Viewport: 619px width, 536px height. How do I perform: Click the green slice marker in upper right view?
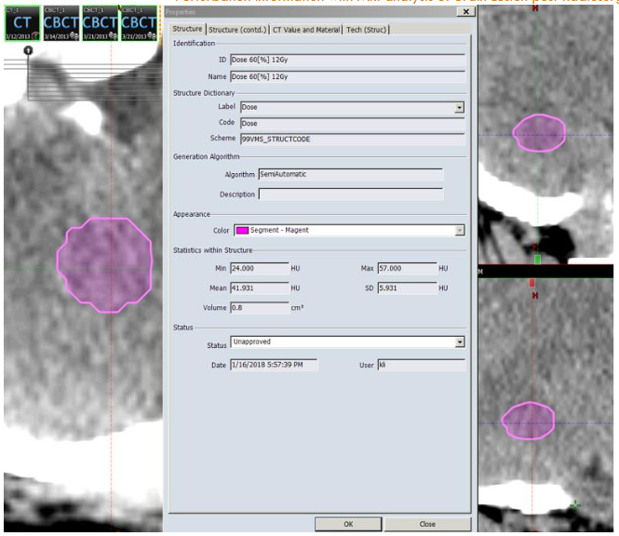(537, 260)
